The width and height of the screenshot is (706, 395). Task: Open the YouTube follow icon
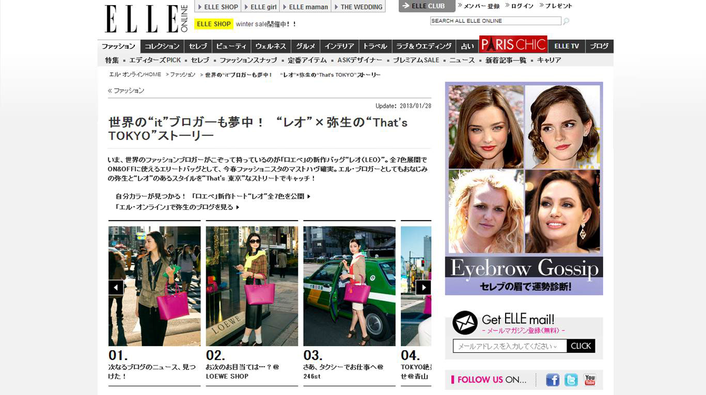590,380
